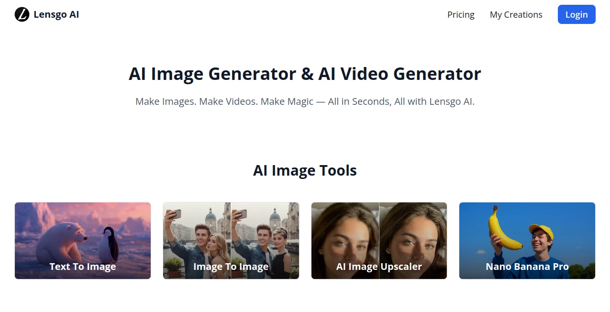610x312 pixels.
Task: Open the AI Image Upscaler tool
Action: point(379,267)
